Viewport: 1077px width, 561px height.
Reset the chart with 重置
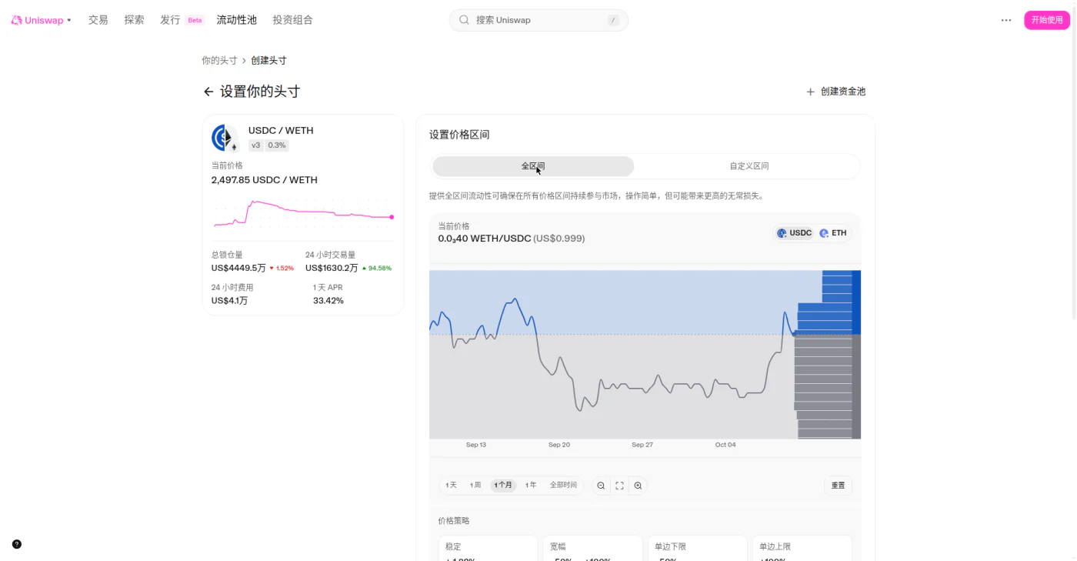coord(838,486)
